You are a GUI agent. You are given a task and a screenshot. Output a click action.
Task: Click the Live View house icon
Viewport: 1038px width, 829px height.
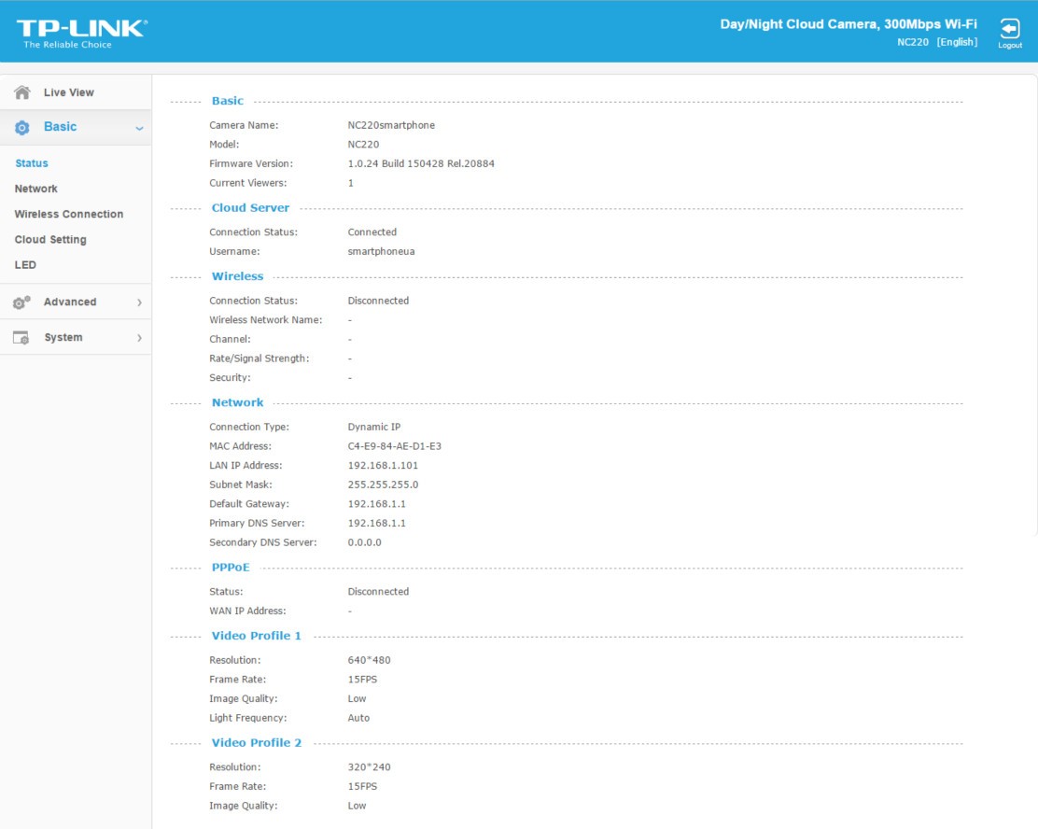(22, 92)
